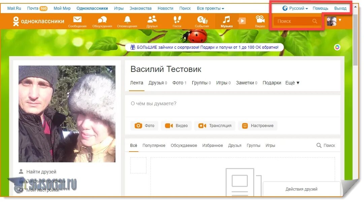This screenshot has width=364, height=202.
Task: Select the Игры feed filter
Action: coord(270,145)
